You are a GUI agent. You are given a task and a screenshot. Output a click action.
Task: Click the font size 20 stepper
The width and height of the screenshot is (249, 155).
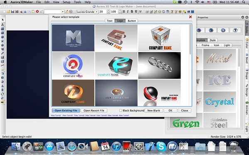pos(108,12)
